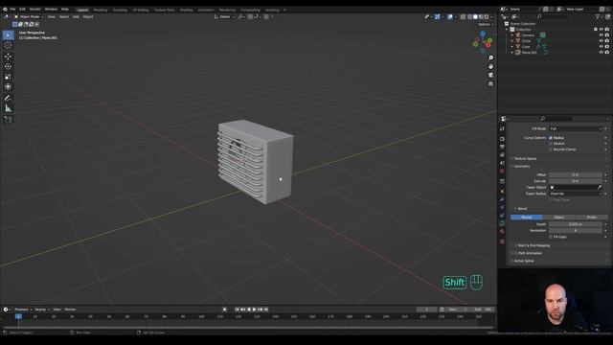Switch to the Modeling workspace tab
This screenshot has width=613, height=345.
tap(101, 10)
